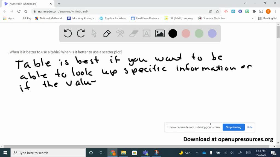Hide the screen sharing notification
Screen dimensions: 280x157
(250, 127)
